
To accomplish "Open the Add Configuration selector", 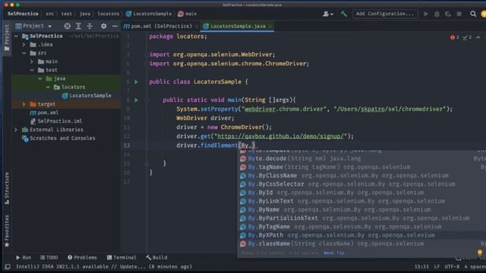I will coord(385,14).
